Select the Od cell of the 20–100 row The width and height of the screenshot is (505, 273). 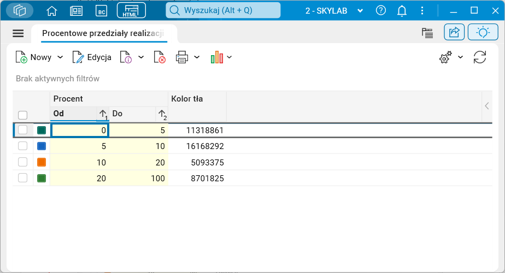80,178
